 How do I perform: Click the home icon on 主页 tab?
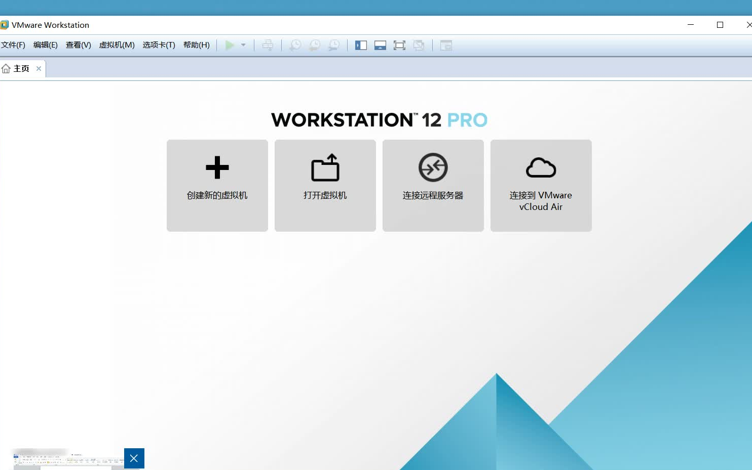pyautogui.click(x=6, y=68)
